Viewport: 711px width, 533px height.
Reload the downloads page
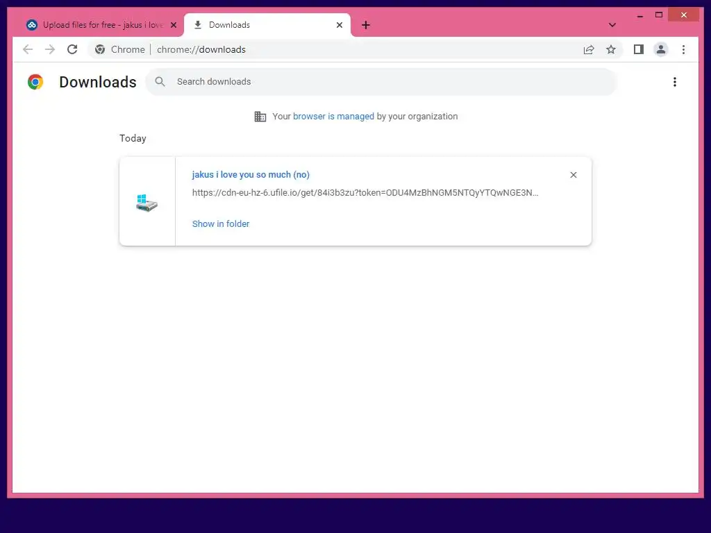point(72,49)
